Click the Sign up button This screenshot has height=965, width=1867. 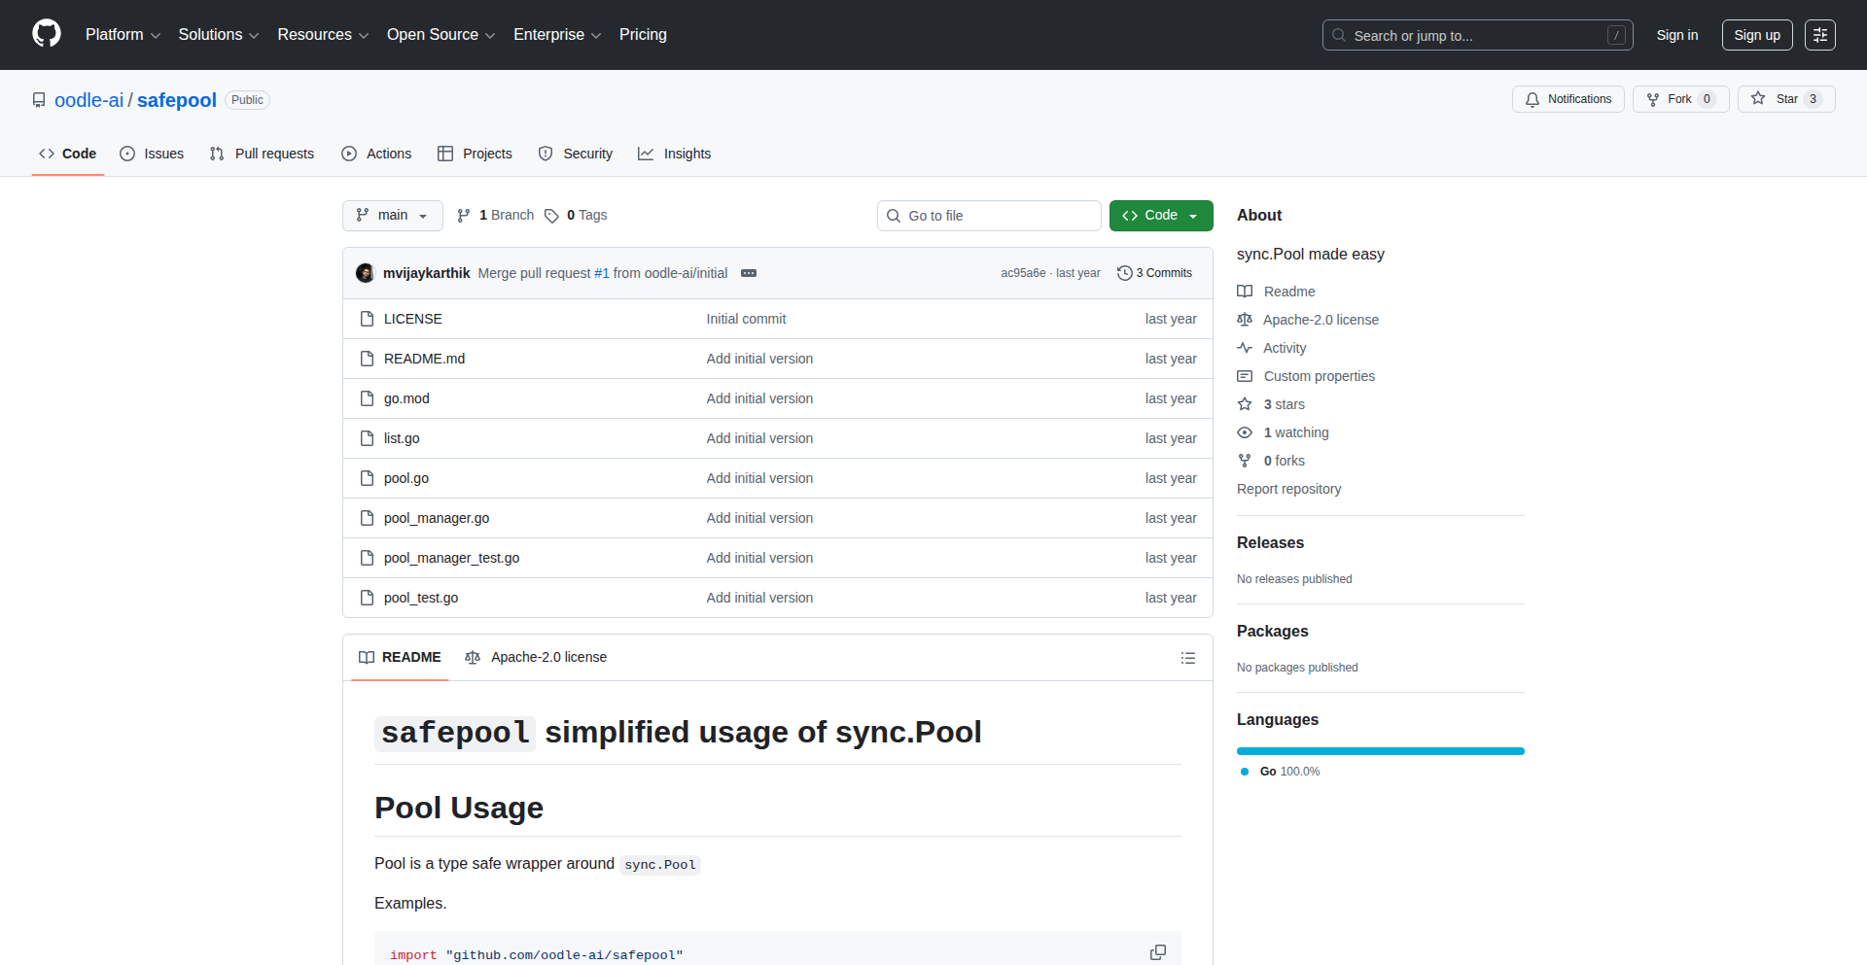tap(1756, 35)
